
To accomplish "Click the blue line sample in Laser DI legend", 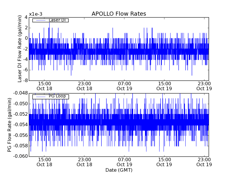I will coord(41,20).
